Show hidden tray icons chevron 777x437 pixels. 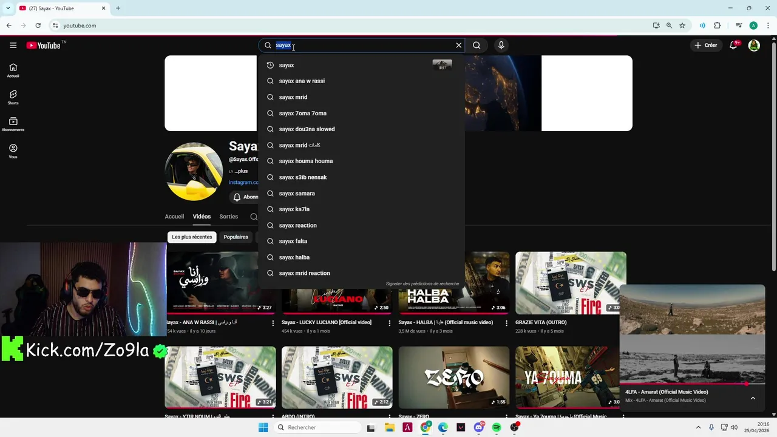[x=698, y=427]
